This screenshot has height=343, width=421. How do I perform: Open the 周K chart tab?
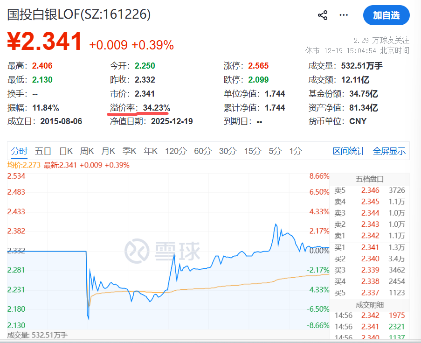[87, 151]
